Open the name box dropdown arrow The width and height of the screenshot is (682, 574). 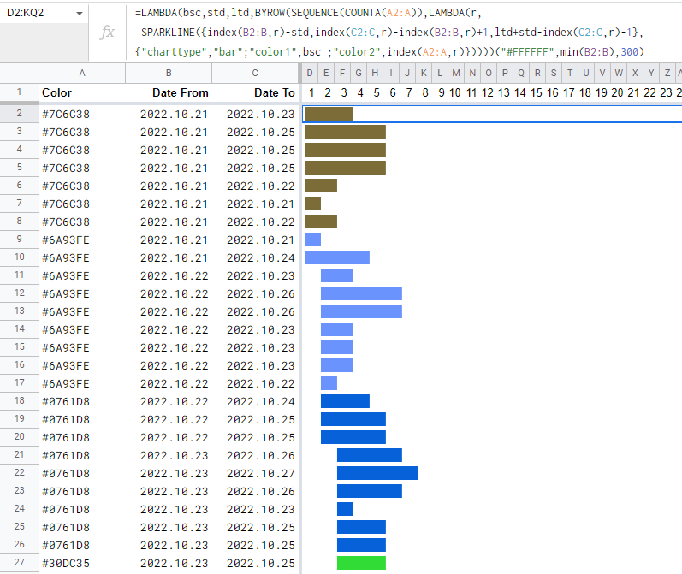click(80, 14)
